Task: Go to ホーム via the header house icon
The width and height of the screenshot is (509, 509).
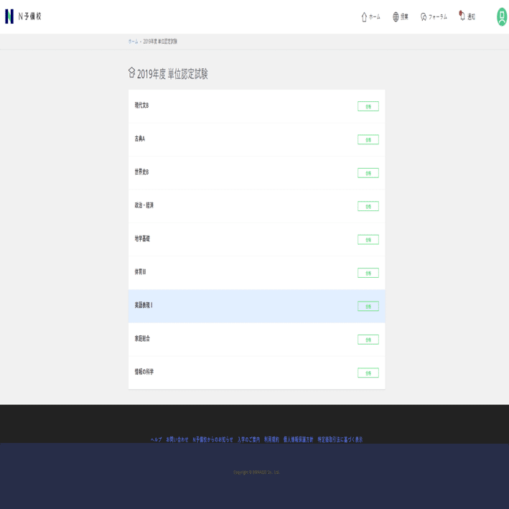Action: coord(370,17)
